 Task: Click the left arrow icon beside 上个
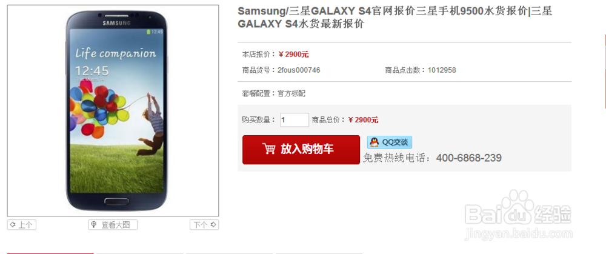pos(13,225)
